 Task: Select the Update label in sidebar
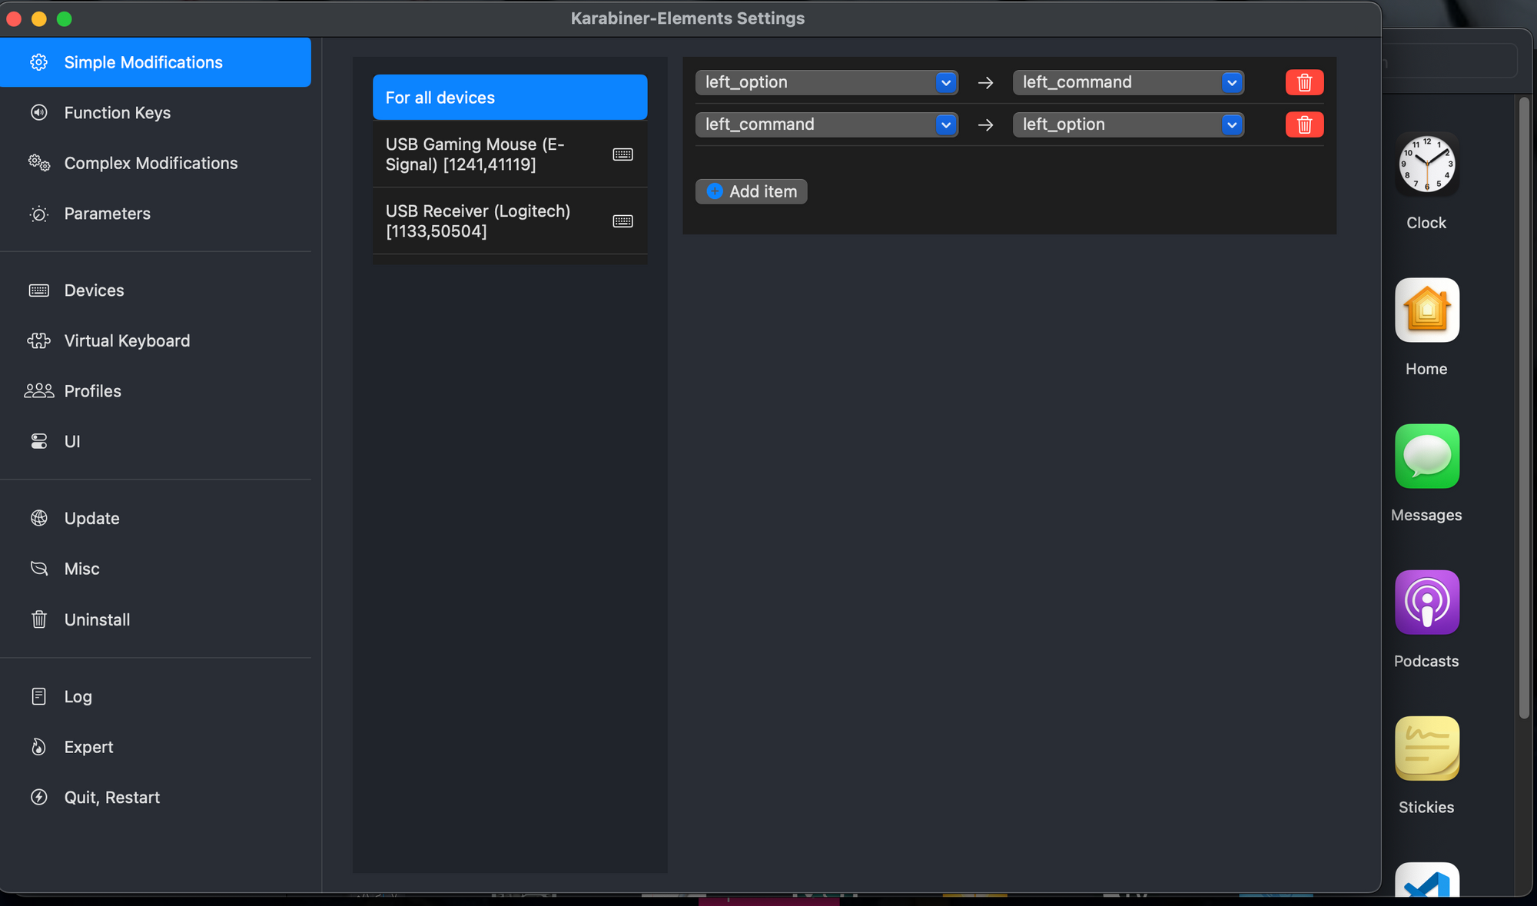91,519
